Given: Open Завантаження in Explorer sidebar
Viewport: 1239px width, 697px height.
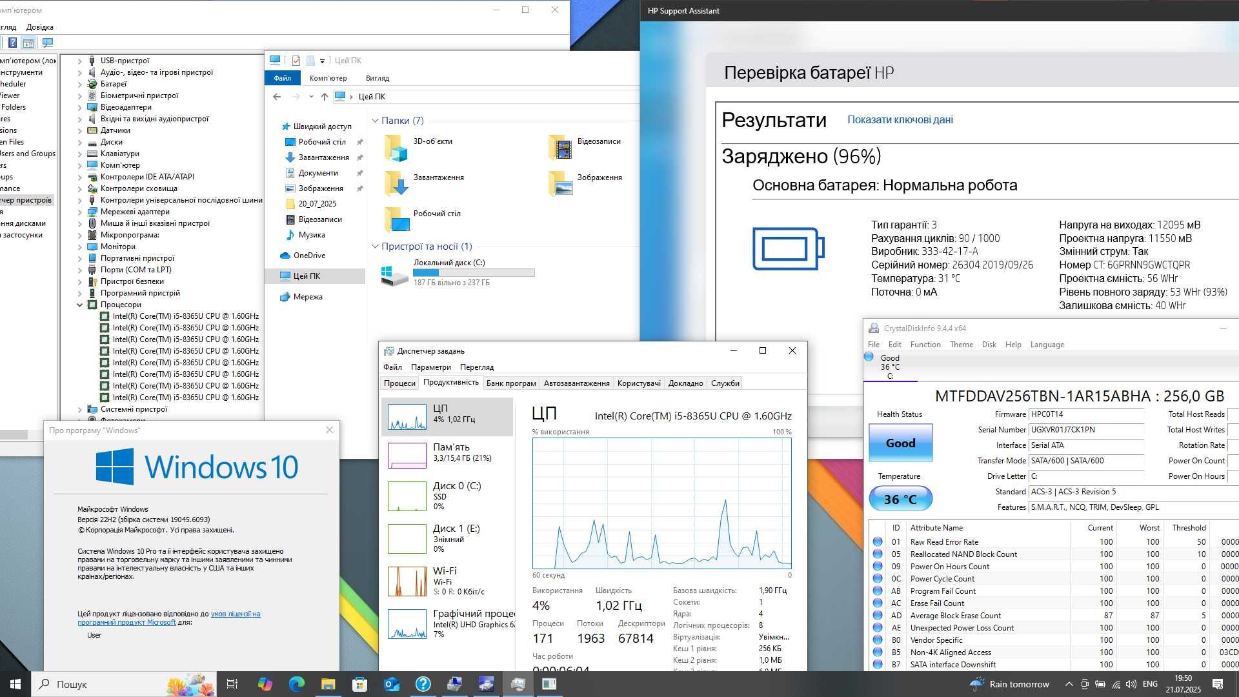Looking at the screenshot, I should click(323, 157).
